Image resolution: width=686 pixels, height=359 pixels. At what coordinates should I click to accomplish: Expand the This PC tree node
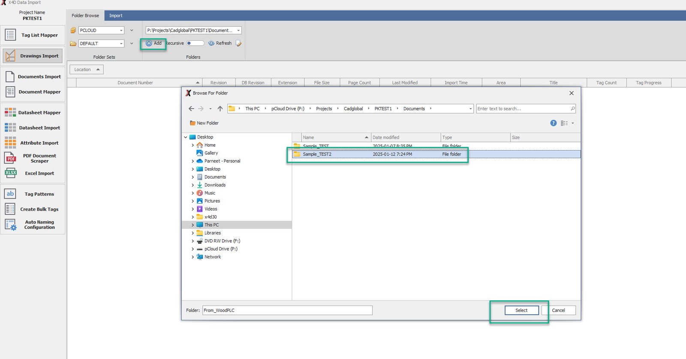(193, 225)
